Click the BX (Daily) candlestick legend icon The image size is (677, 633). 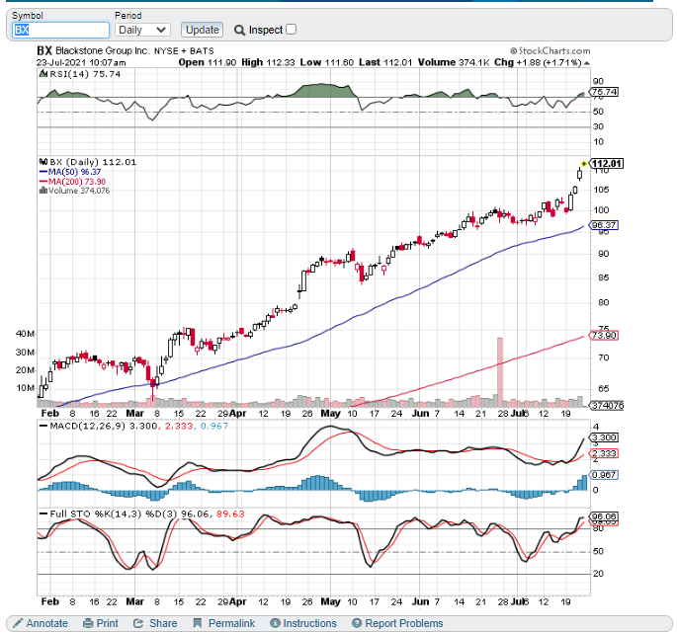[43, 162]
